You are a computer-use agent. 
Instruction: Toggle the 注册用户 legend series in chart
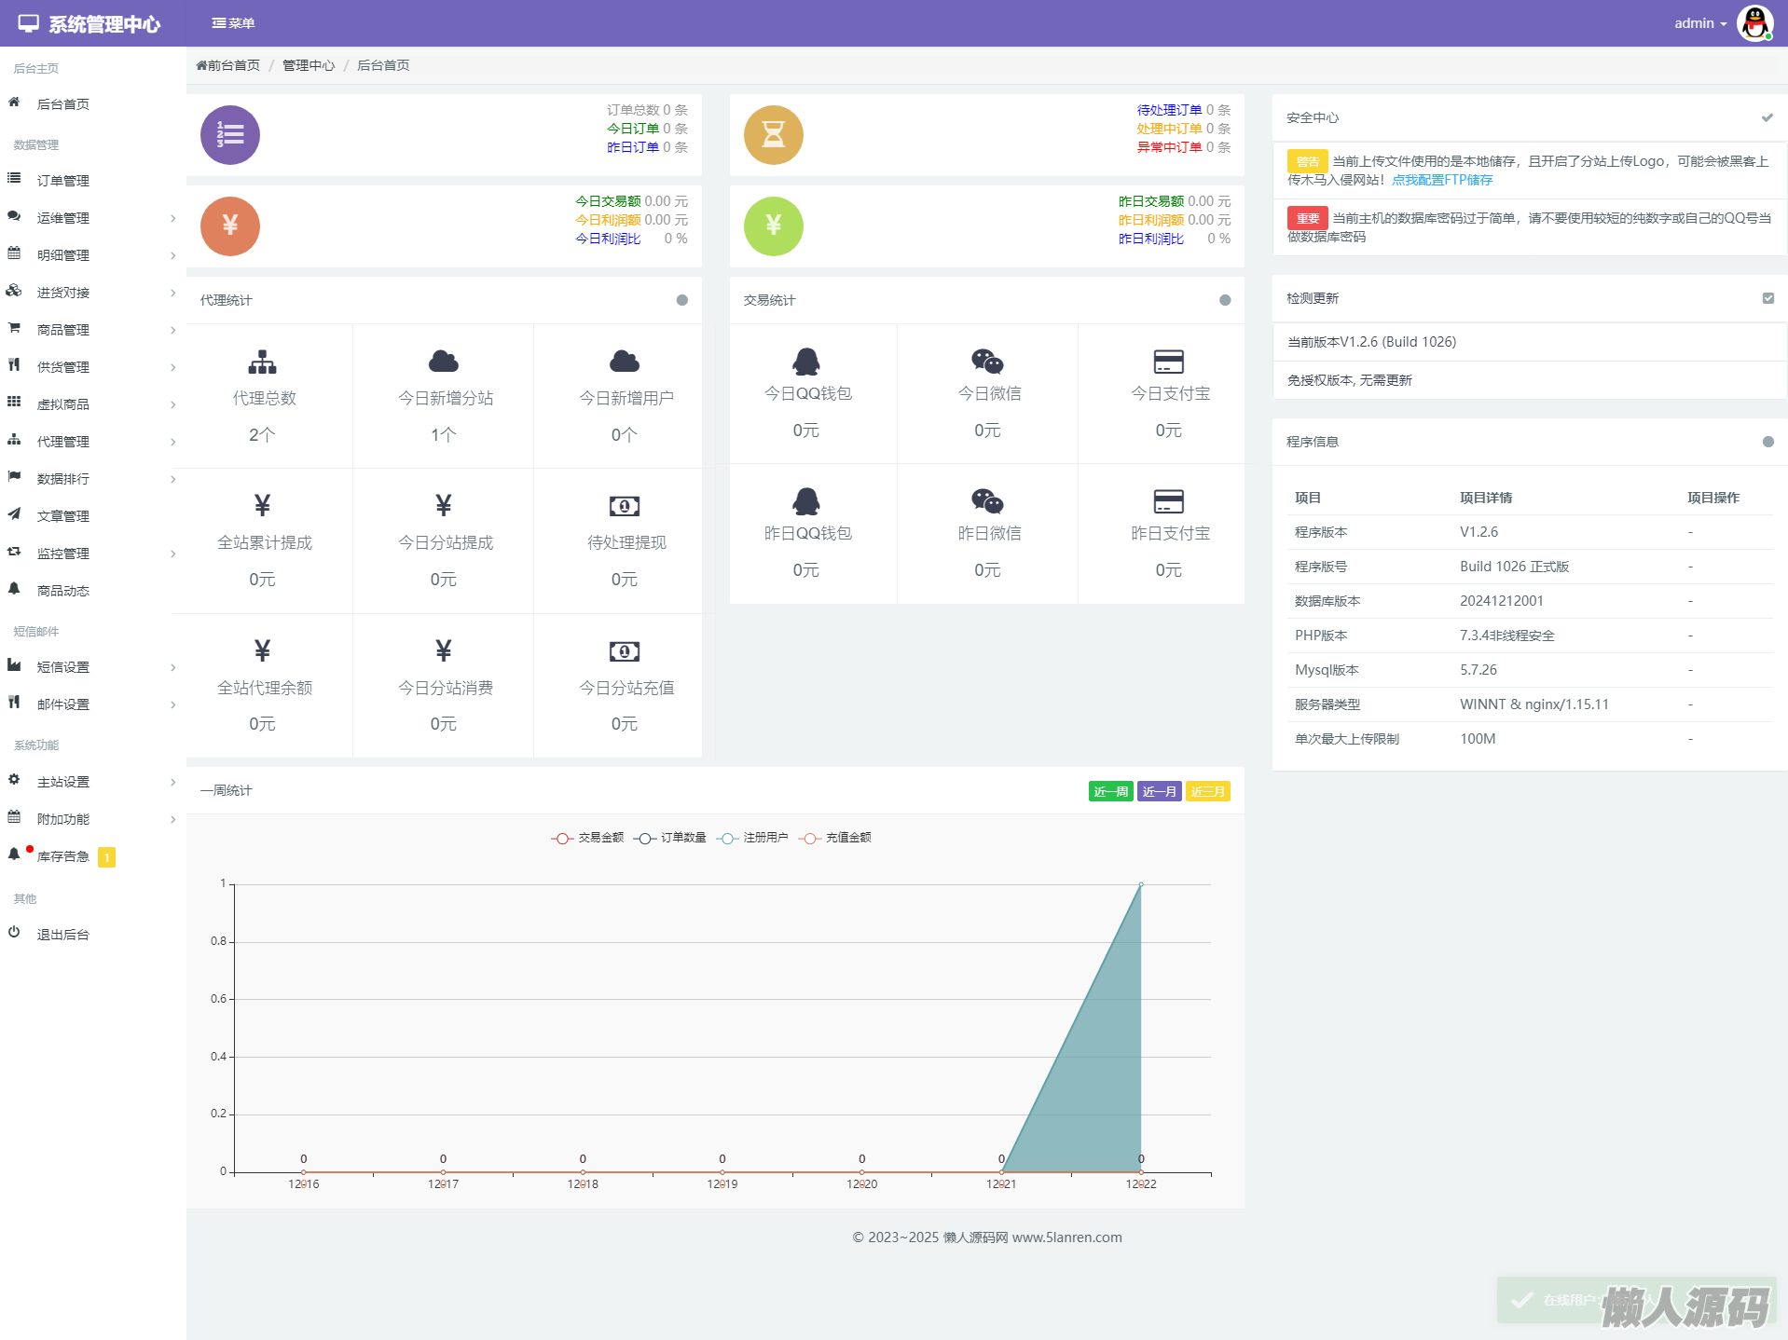tap(752, 838)
